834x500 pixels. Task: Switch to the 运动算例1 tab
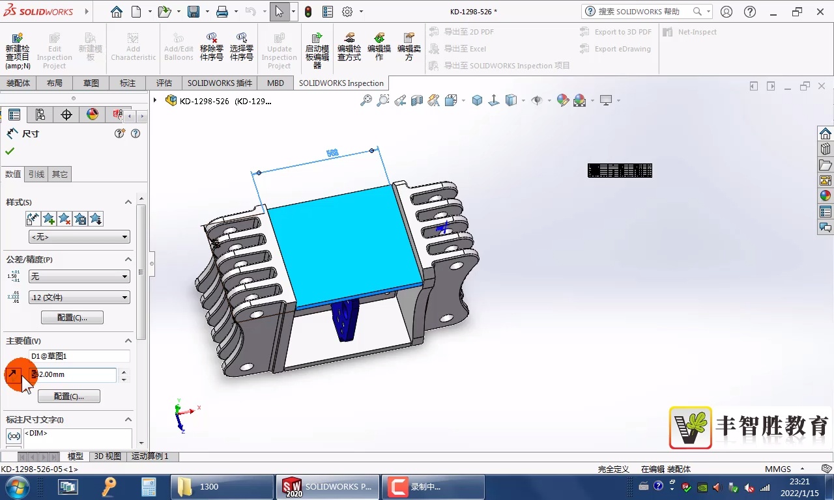pyautogui.click(x=151, y=456)
